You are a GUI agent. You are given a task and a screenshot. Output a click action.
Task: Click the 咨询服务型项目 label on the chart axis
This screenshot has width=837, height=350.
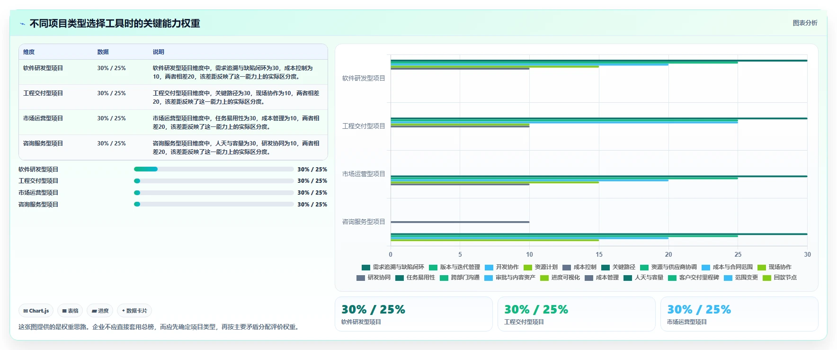pyautogui.click(x=364, y=222)
